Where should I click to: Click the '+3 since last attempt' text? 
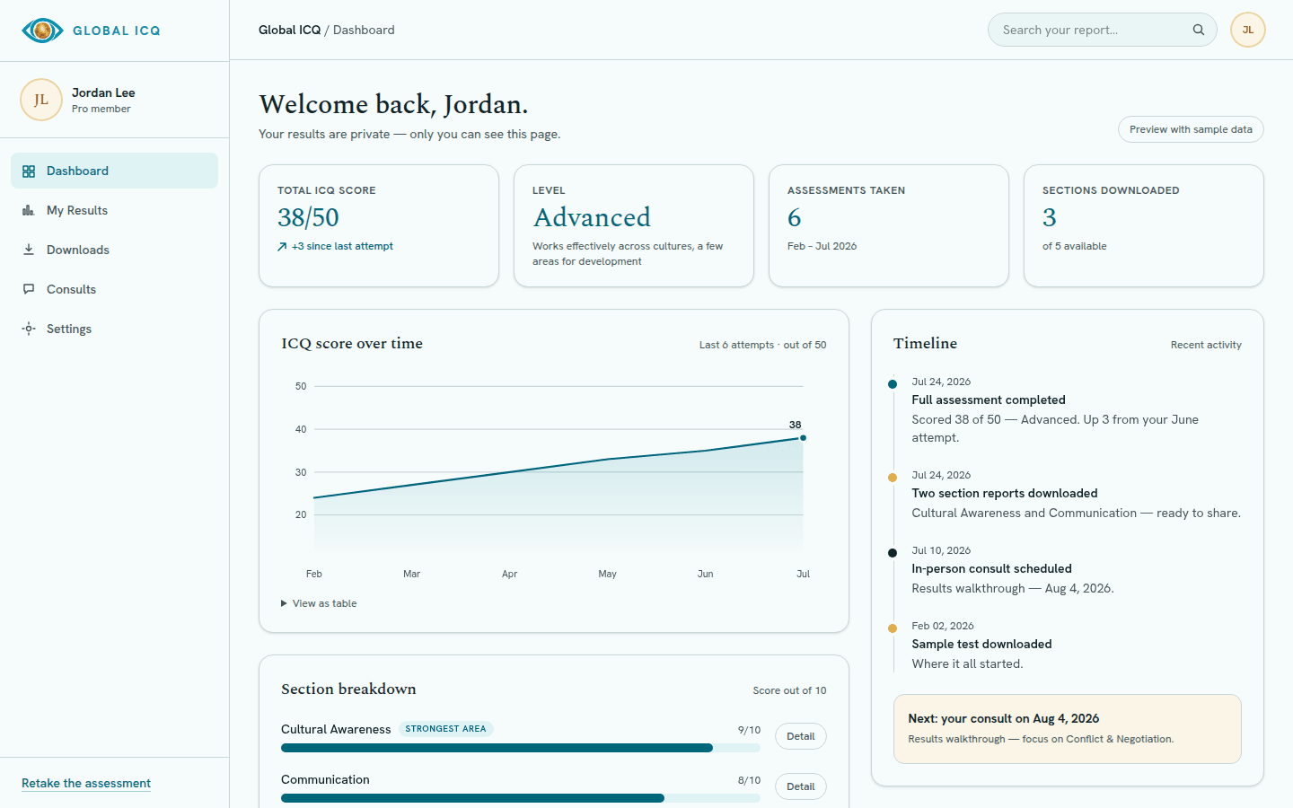click(x=342, y=246)
